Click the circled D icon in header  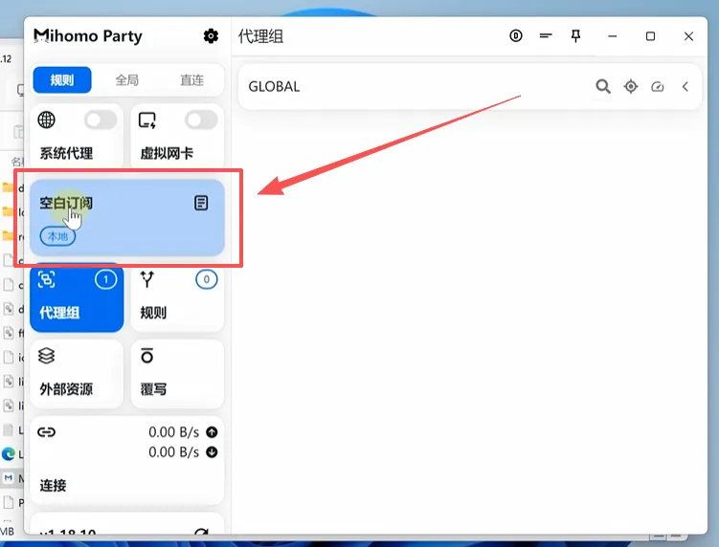pos(516,36)
